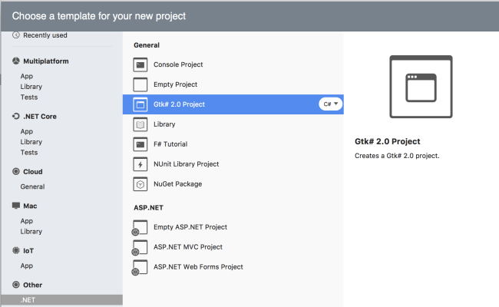Image resolution: width=499 pixels, height=307 pixels.
Task: Click the Empty Project template icon
Action: tap(140, 84)
